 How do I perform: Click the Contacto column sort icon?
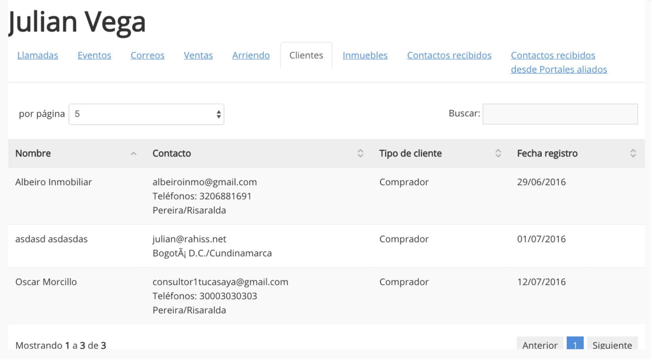(x=360, y=153)
